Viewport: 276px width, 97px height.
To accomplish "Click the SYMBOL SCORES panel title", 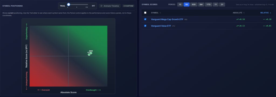I will (149, 5).
